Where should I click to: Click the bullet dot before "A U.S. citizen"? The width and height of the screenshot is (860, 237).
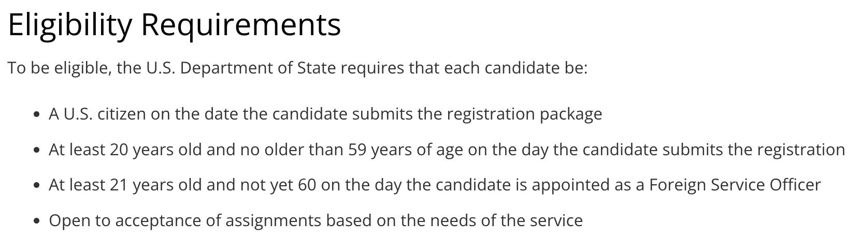coord(36,115)
